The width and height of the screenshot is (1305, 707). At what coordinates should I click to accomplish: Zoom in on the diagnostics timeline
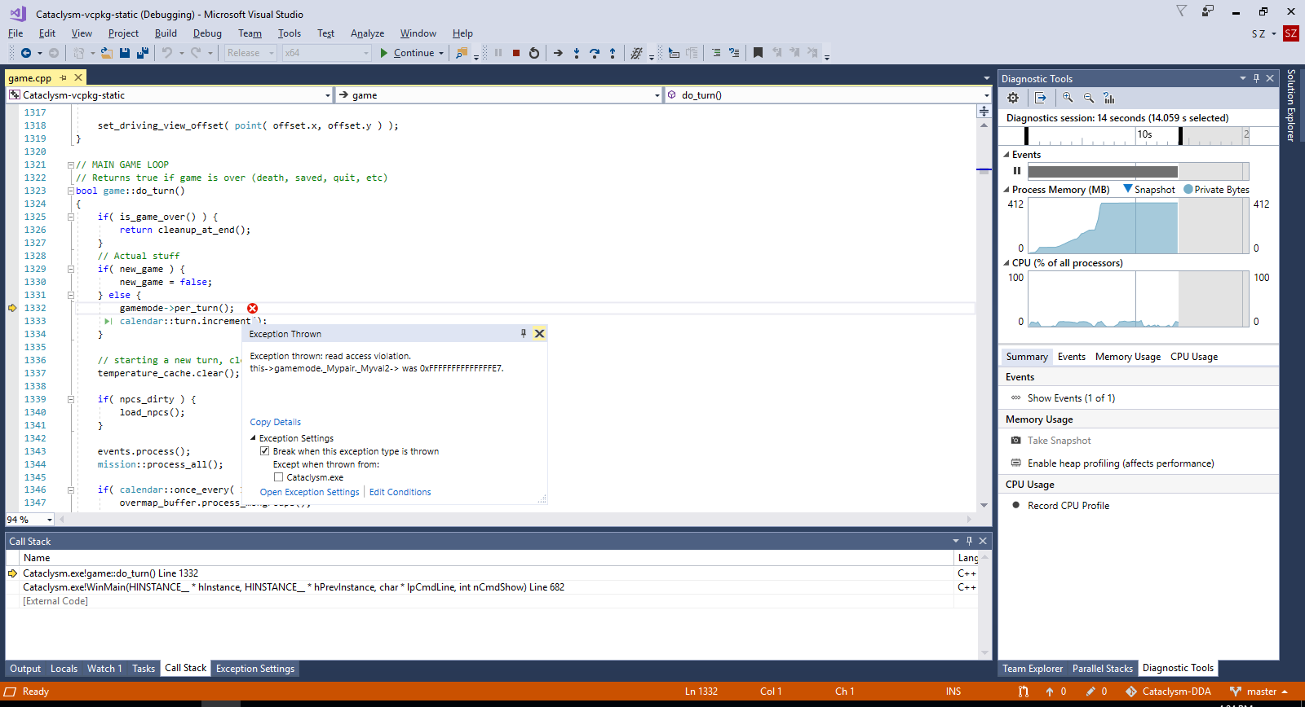click(1068, 98)
